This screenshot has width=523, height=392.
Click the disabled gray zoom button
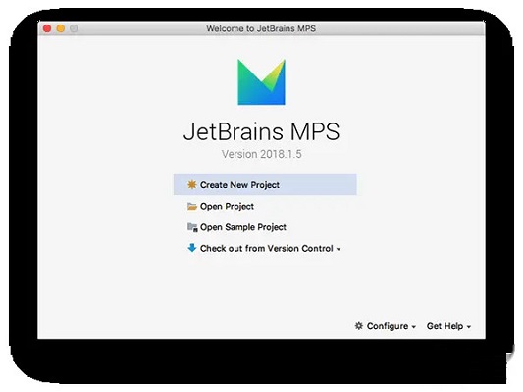point(74,28)
